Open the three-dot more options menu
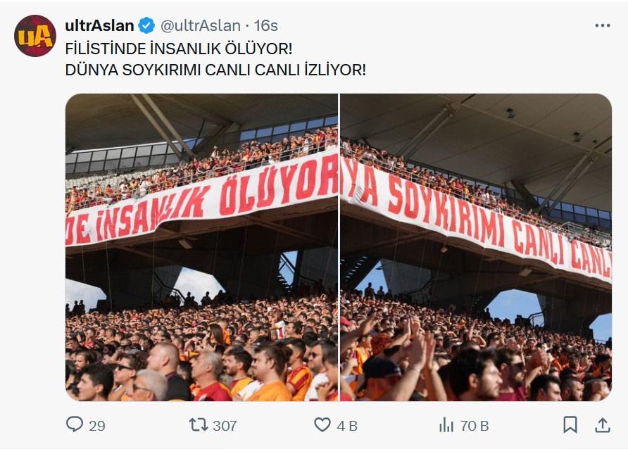The image size is (628, 454). pyautogui.click(x=603, y=25)
